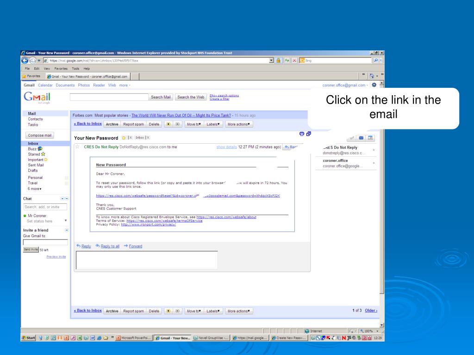Open the address bar history dropdown

[271, 61]
